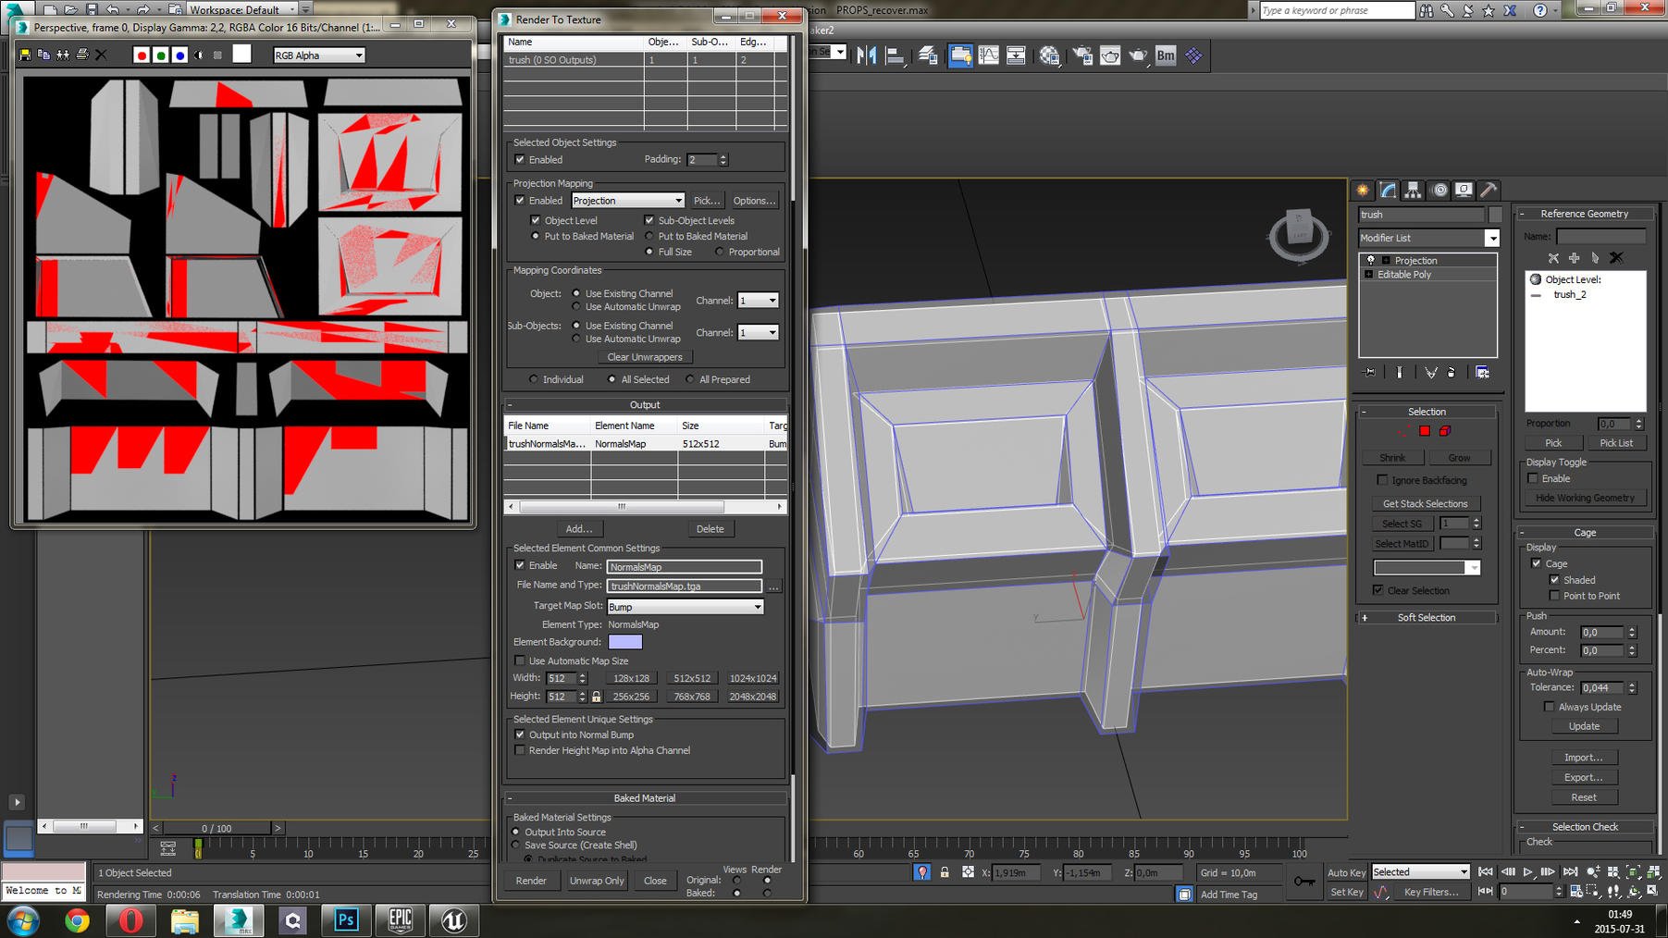
Task: Open the Modifier List dropdown
Action: pos(1490,238)
